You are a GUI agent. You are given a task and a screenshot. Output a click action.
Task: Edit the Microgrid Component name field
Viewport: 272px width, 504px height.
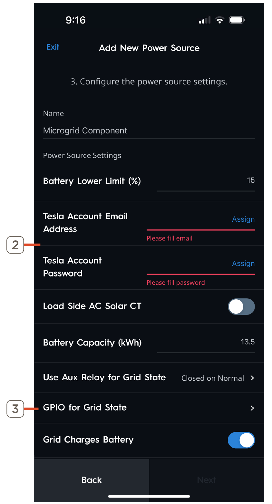tap(148, 131)
